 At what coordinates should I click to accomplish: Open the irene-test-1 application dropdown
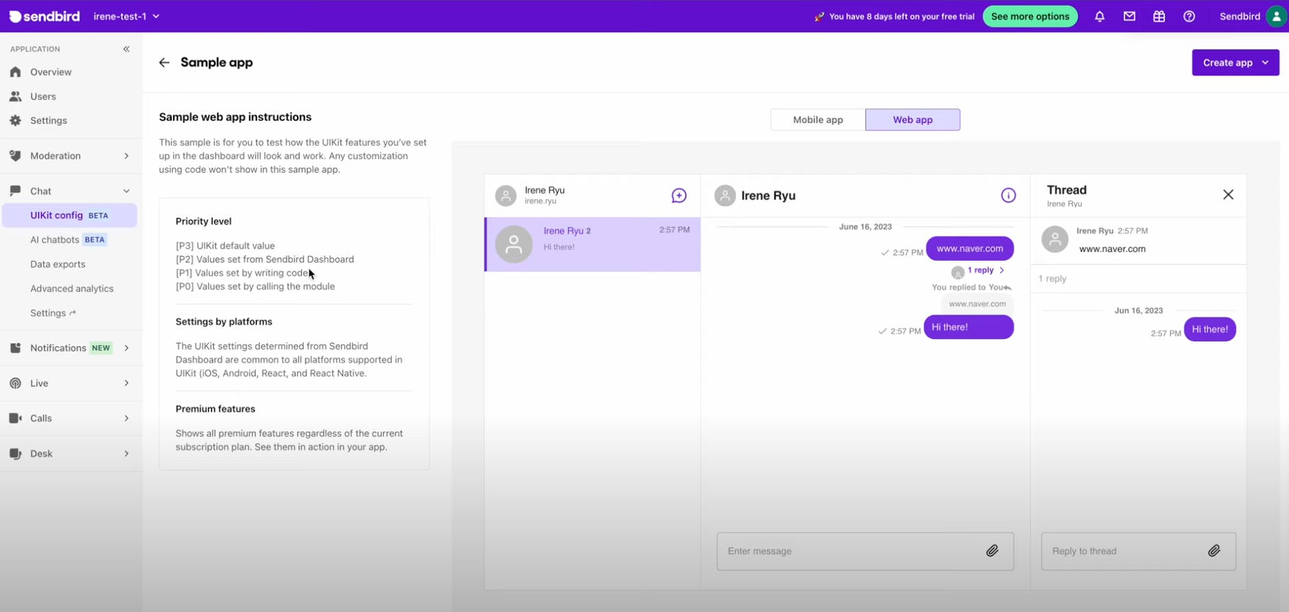point(126,16)
